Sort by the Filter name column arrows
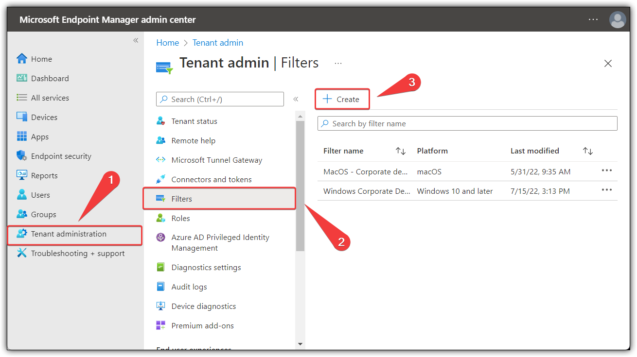Viewport: 637px width, 357px height. 400,151
